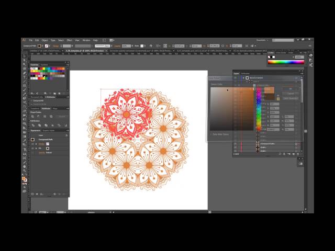The width and height of the screenshot is (335, 251).
Task: Open the Window menu
Action: (86, 40)
